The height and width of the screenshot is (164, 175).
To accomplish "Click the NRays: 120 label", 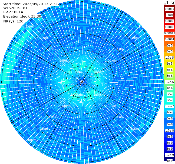I will tap(13, 21).
